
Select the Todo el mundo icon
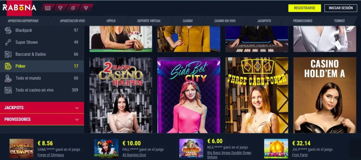pyautogui.click(x=8, y=78)
